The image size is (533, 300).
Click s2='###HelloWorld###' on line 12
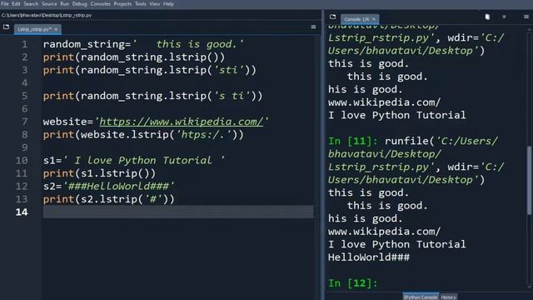[x=109, y=187]
